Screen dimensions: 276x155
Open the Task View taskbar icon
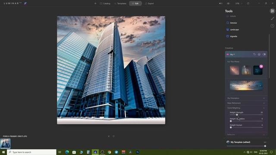coord(60,152)
